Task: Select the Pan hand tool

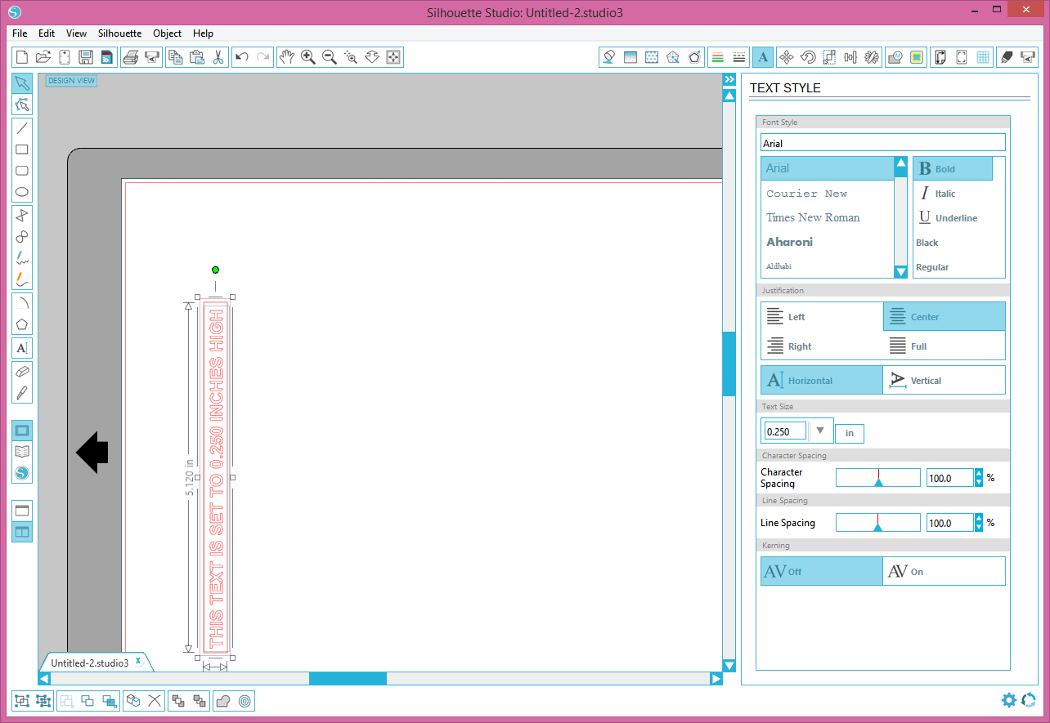Action: coord(286,57)
